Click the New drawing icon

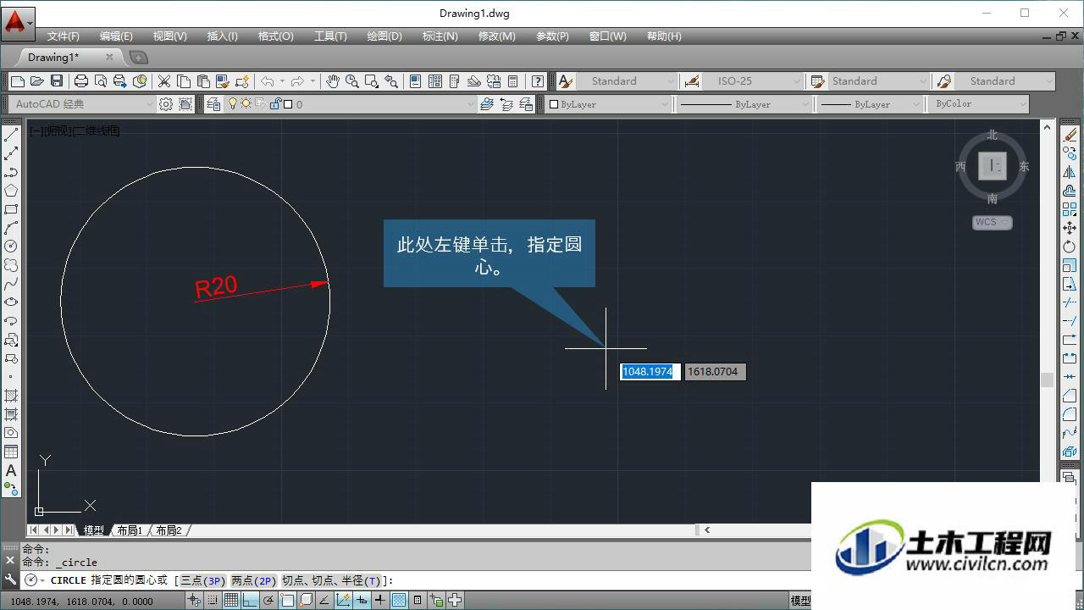(18, 81)
